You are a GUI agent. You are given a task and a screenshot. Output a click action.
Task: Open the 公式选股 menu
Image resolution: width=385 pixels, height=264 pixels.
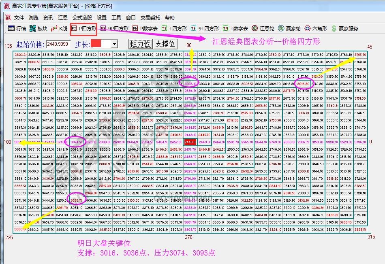82,17
